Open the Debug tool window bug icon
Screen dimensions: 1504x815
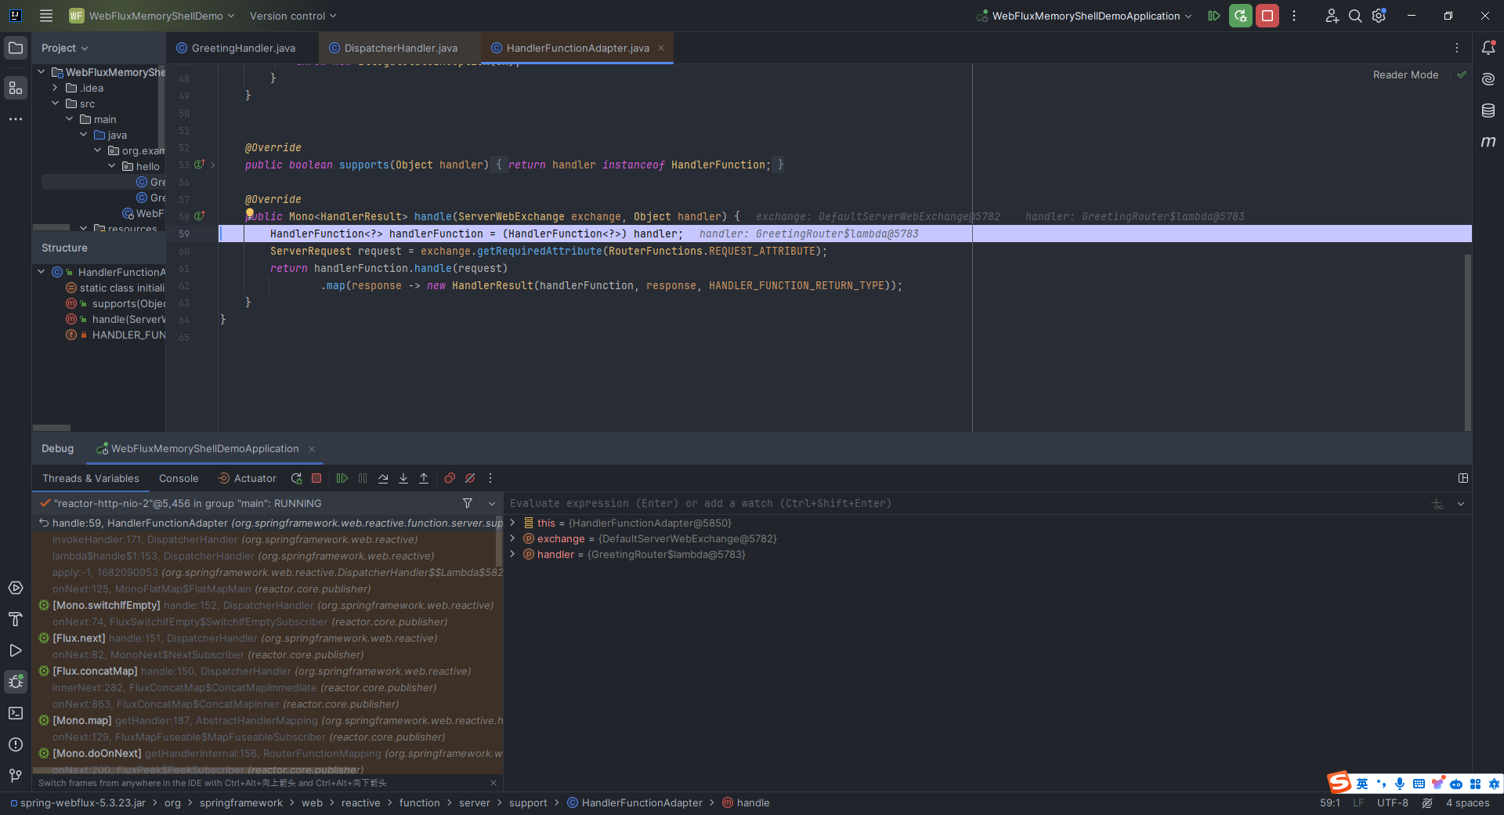pos(16,682)
